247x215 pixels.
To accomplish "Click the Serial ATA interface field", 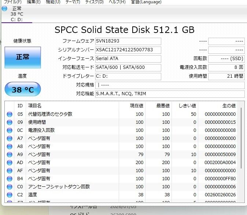I will (128, 59).
